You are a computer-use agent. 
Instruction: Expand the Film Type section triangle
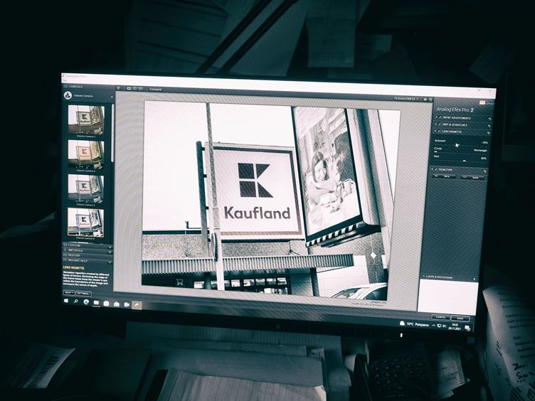click(x=432, y=169)
